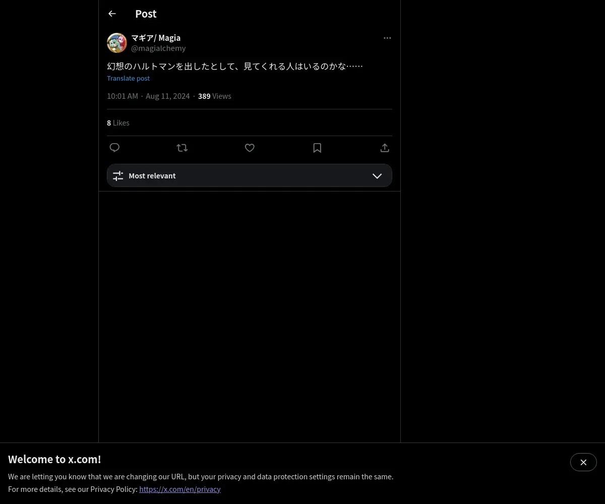Open Magia's profile avatar picture
This screenshot has width=605, height=504.
click(x=117, y=43)
